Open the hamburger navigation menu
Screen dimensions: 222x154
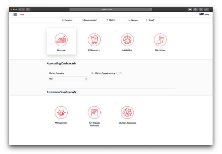15,14
